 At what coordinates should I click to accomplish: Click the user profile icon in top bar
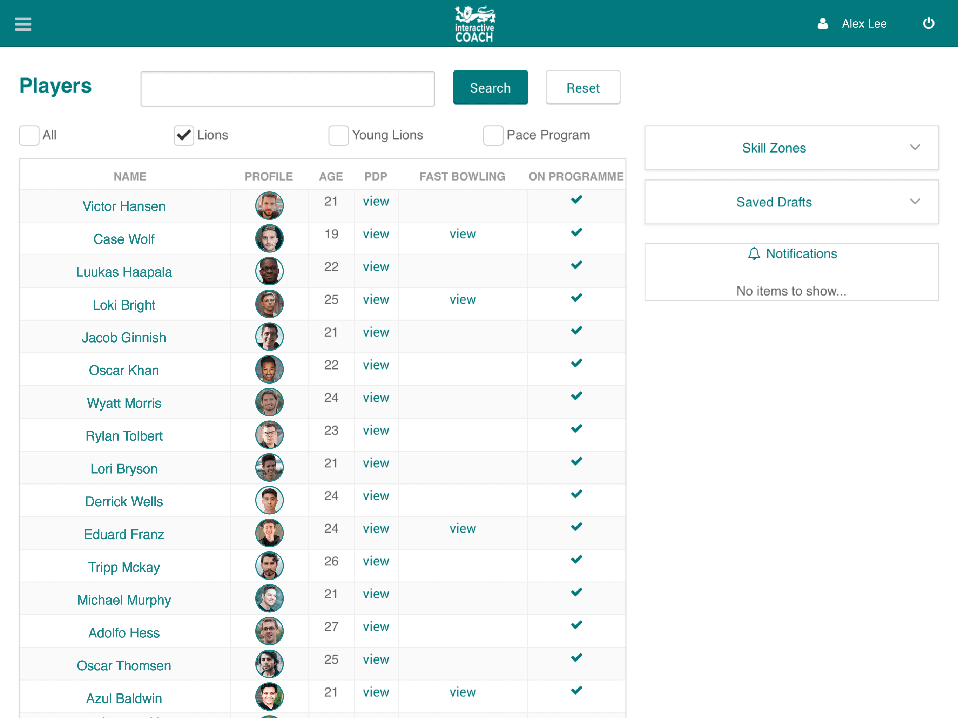point(822,24)
